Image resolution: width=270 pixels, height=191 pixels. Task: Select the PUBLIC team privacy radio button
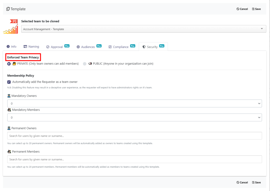[85, 64]
